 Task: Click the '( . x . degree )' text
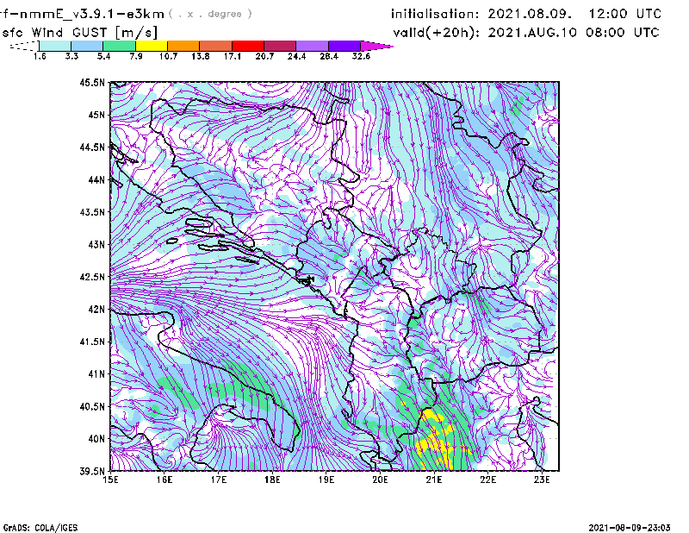click(x=210, y=14)
